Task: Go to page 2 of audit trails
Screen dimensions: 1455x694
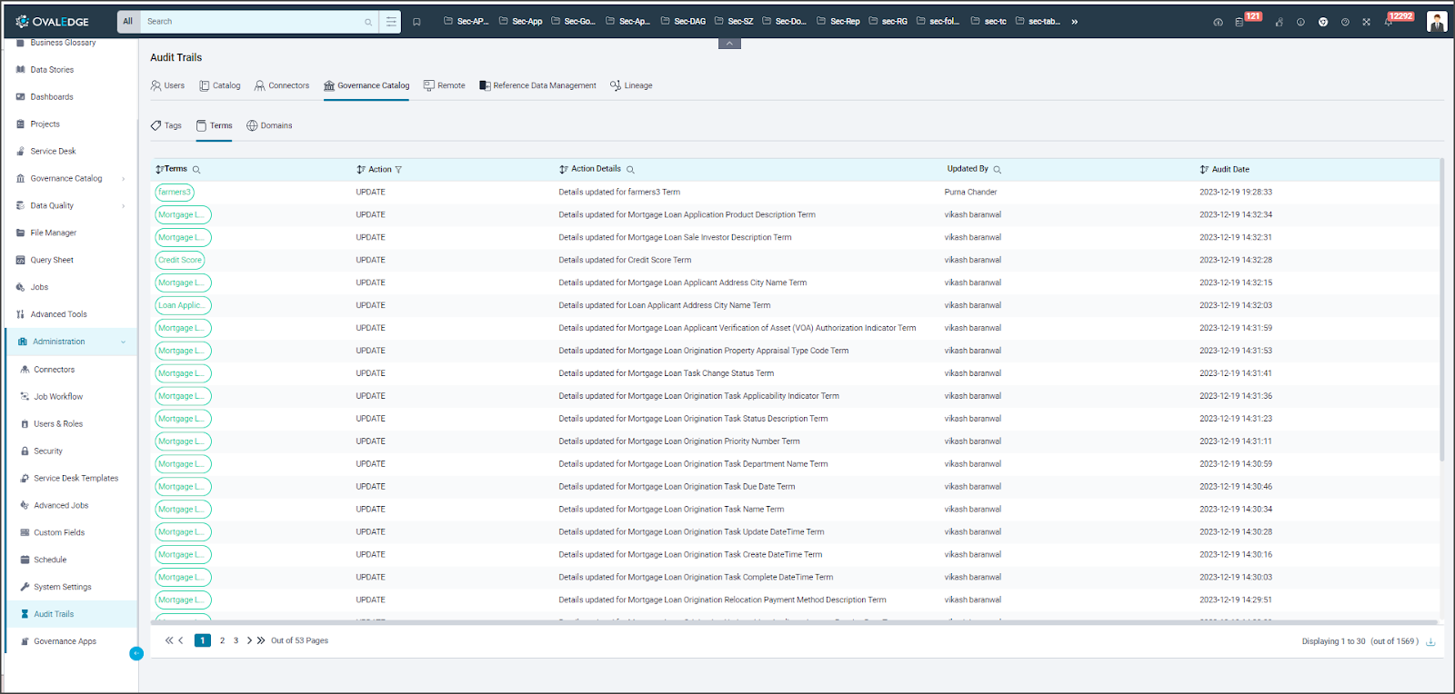Action: [x=222, y=640]
